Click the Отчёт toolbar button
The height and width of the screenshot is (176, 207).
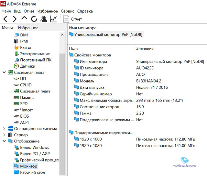coord(73,19)
